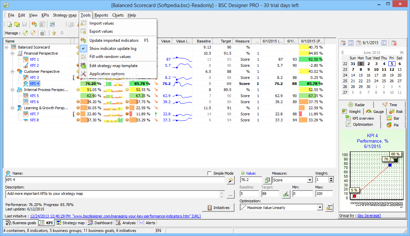Open the File menu

tap(11, 15)
